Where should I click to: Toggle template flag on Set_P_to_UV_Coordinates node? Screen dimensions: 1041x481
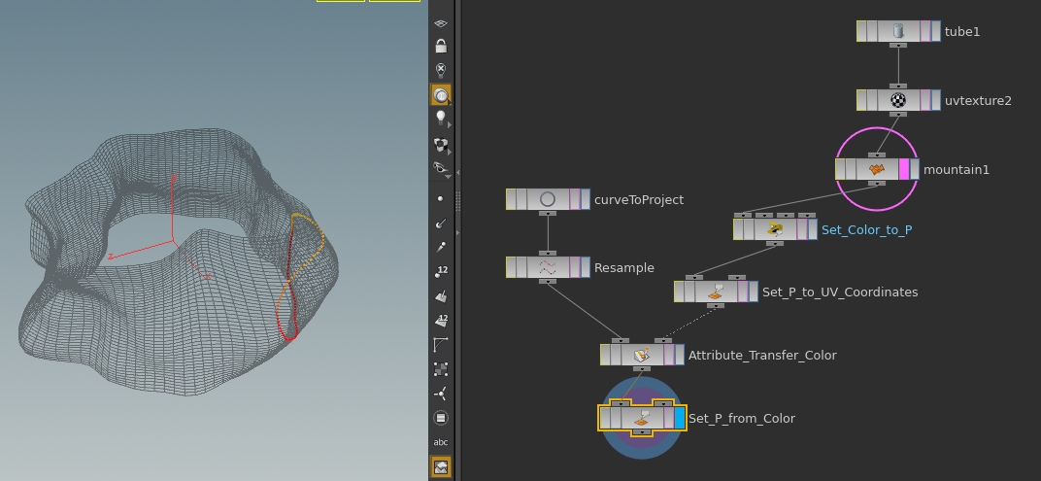coord(743,292)
